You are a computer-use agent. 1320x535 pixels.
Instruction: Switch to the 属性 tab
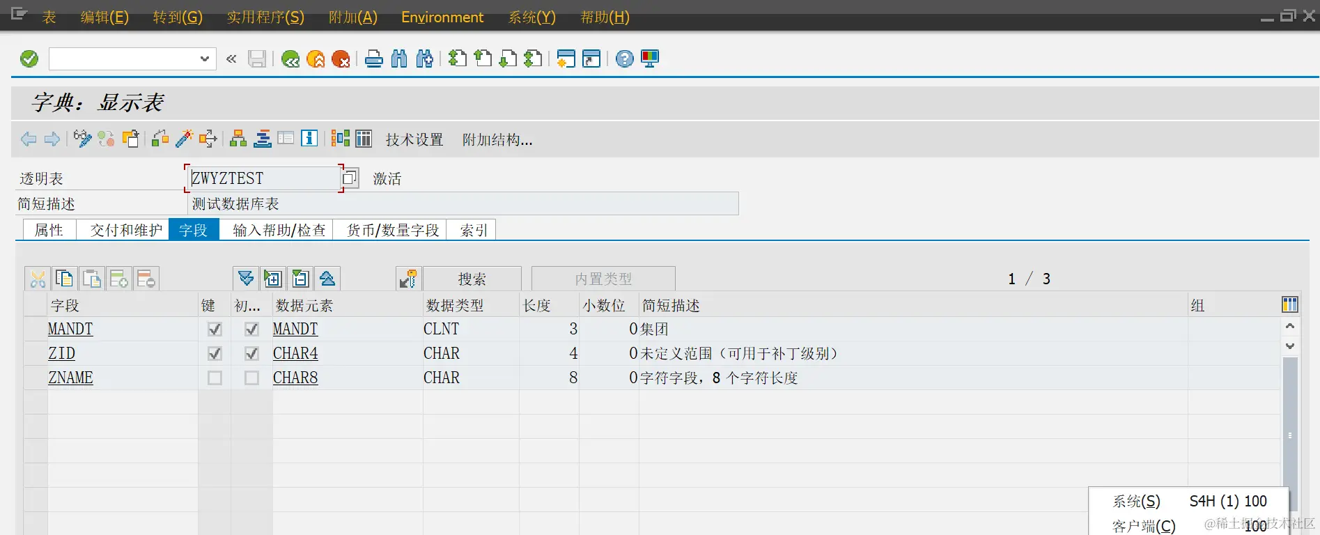49,230
